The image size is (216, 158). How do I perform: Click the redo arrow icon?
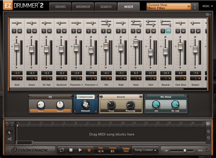pyautogui.click(x=12, y=124)
